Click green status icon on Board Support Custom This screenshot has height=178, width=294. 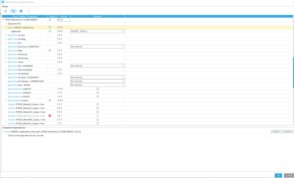pos(50,100)
